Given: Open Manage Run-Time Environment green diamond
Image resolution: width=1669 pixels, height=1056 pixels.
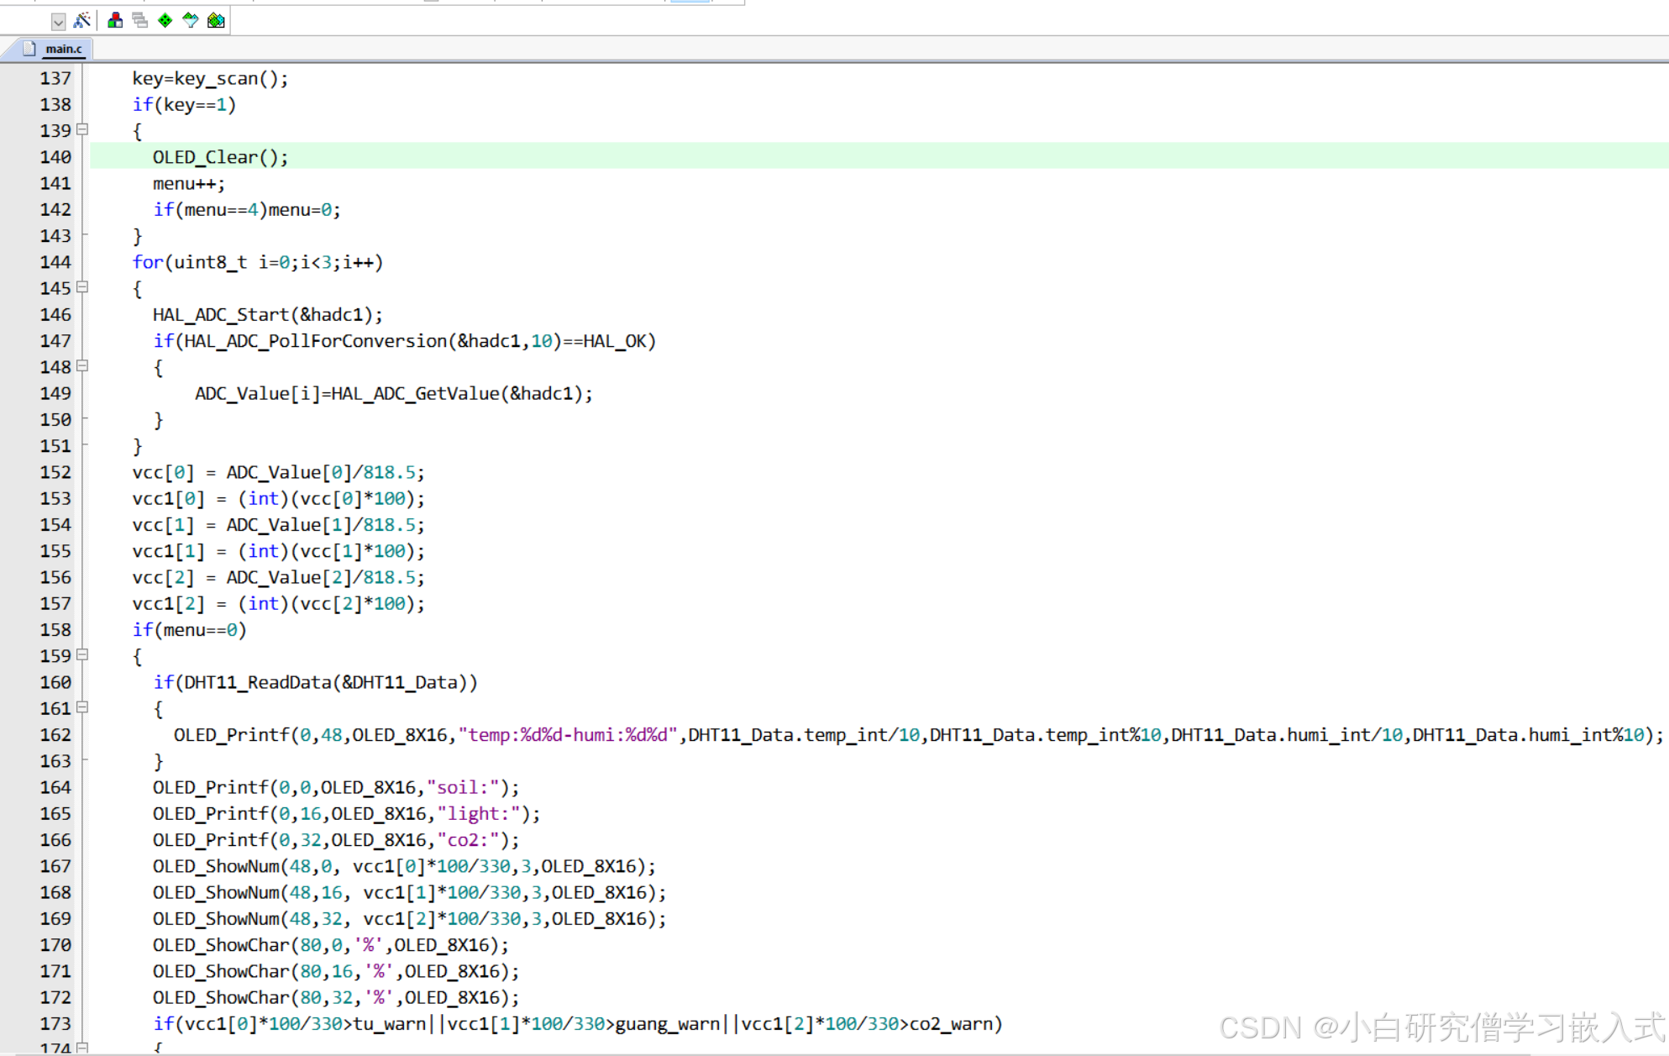Looking at the screenshot, I should [x=165, y=20].
